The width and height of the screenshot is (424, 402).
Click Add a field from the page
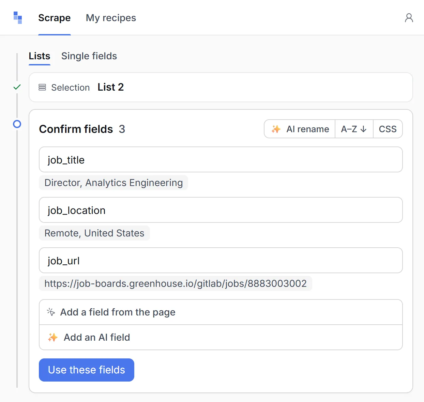coord(221,312)
